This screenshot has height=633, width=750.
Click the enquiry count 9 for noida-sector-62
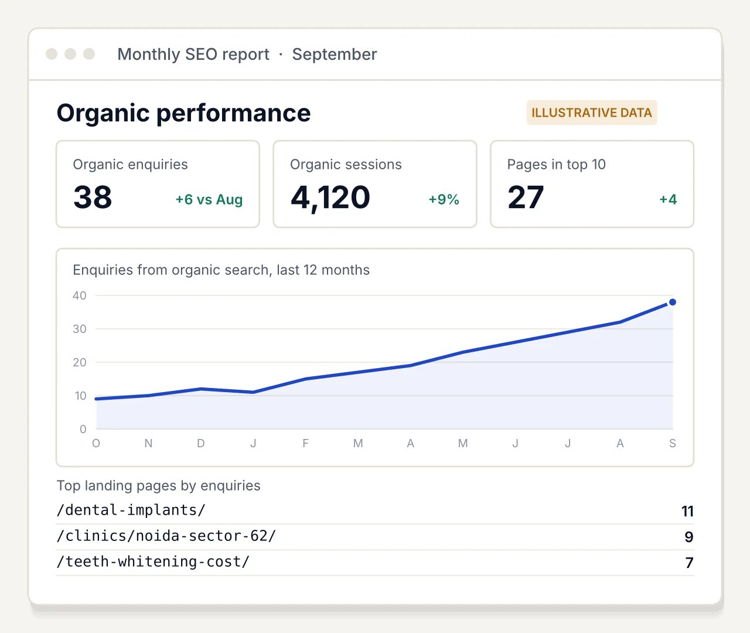coord(689,537)
